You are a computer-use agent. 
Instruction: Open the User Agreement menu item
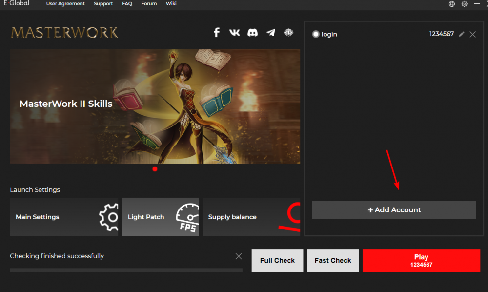(65, 4)
